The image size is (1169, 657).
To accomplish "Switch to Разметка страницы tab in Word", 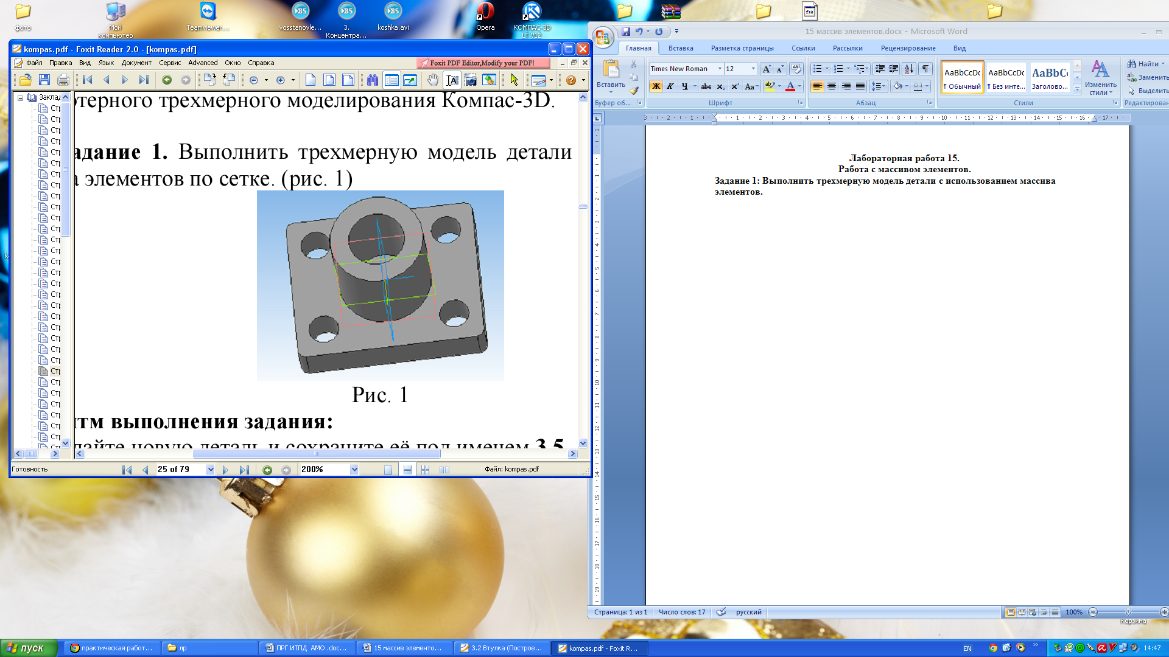I will pyautogui.click(x=742, y=48).
